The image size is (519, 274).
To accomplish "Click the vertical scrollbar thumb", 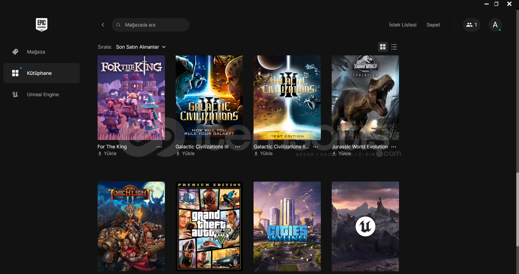I will coord(517,209).
